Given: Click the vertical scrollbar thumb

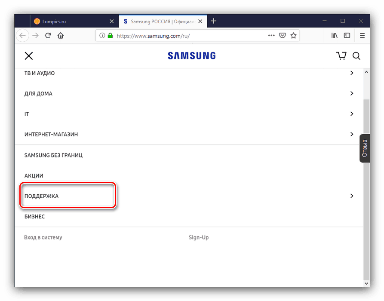Looking at the screenshot, I should click(x=366, y=190).
